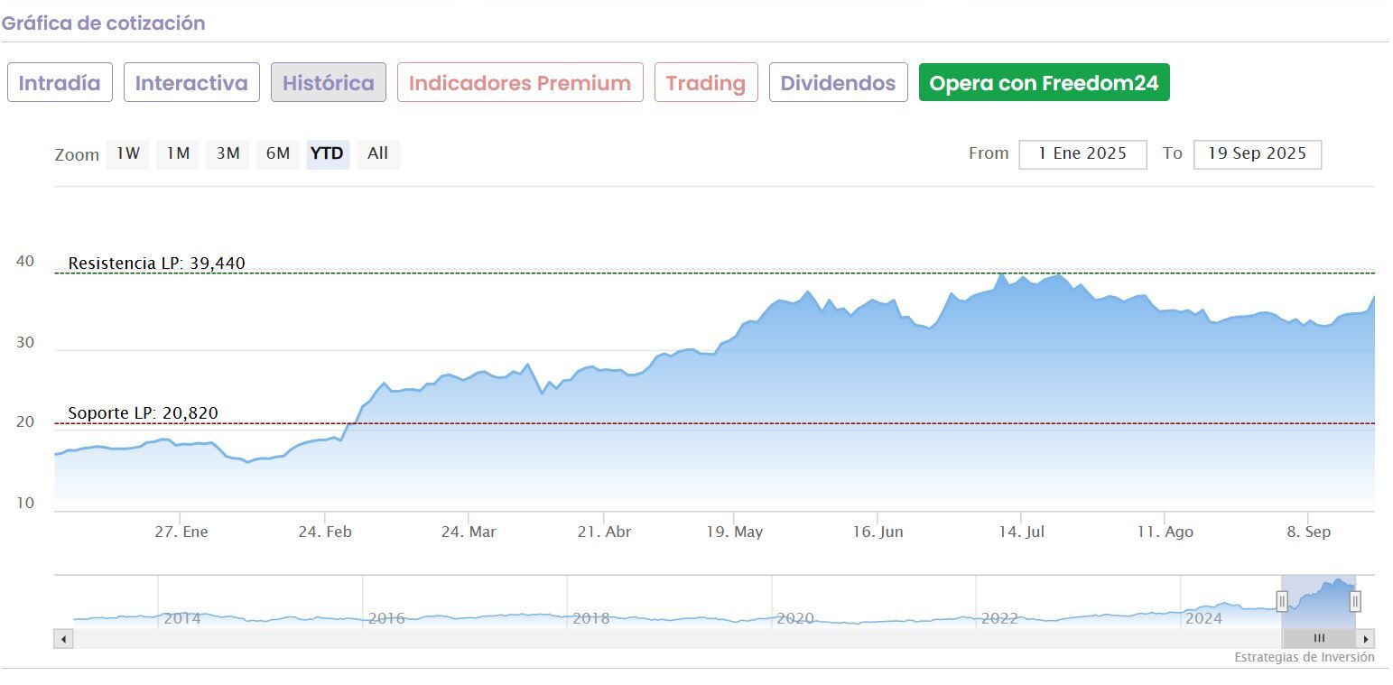Switch to the Trading tab
The image size is (1393, 685).
click(705, 83)
